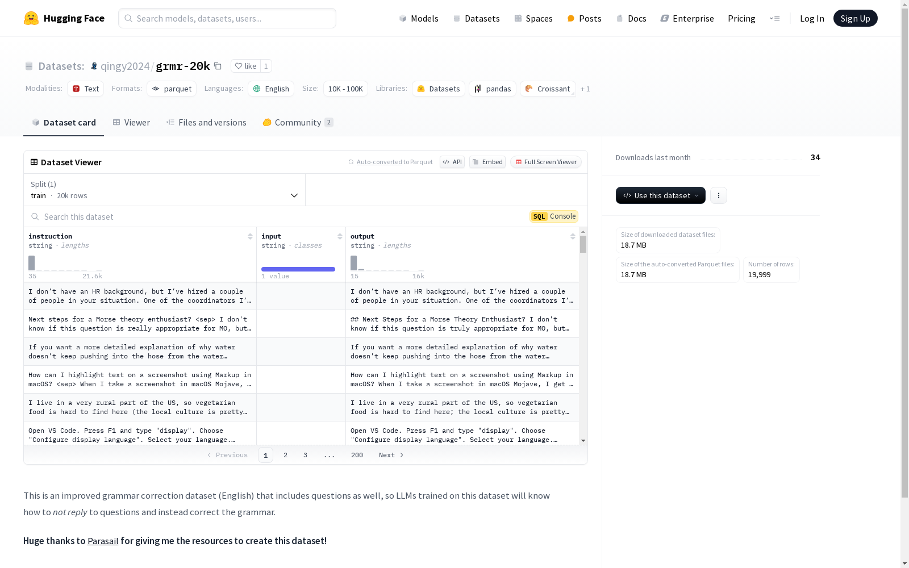Open the SQL Console

554,216
